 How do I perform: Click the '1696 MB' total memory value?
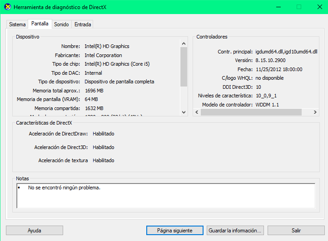[x=94, y=91]
